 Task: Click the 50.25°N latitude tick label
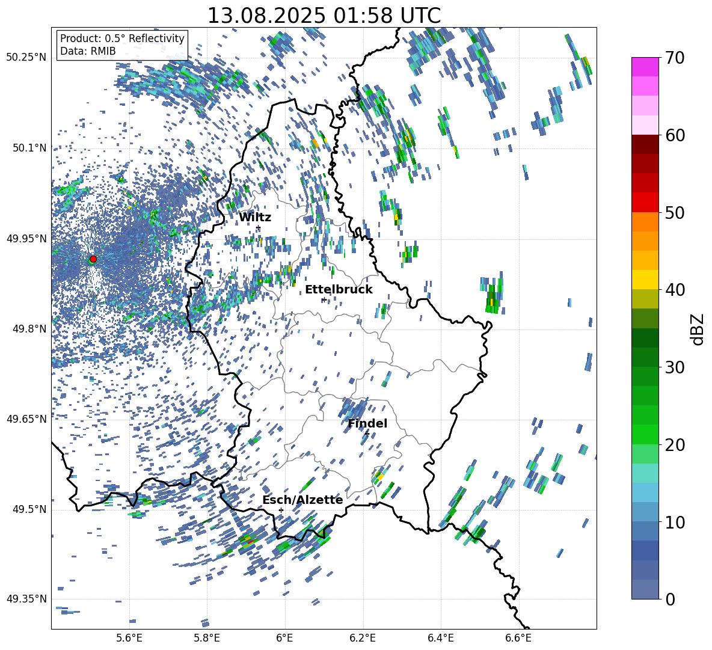[26, 58]
